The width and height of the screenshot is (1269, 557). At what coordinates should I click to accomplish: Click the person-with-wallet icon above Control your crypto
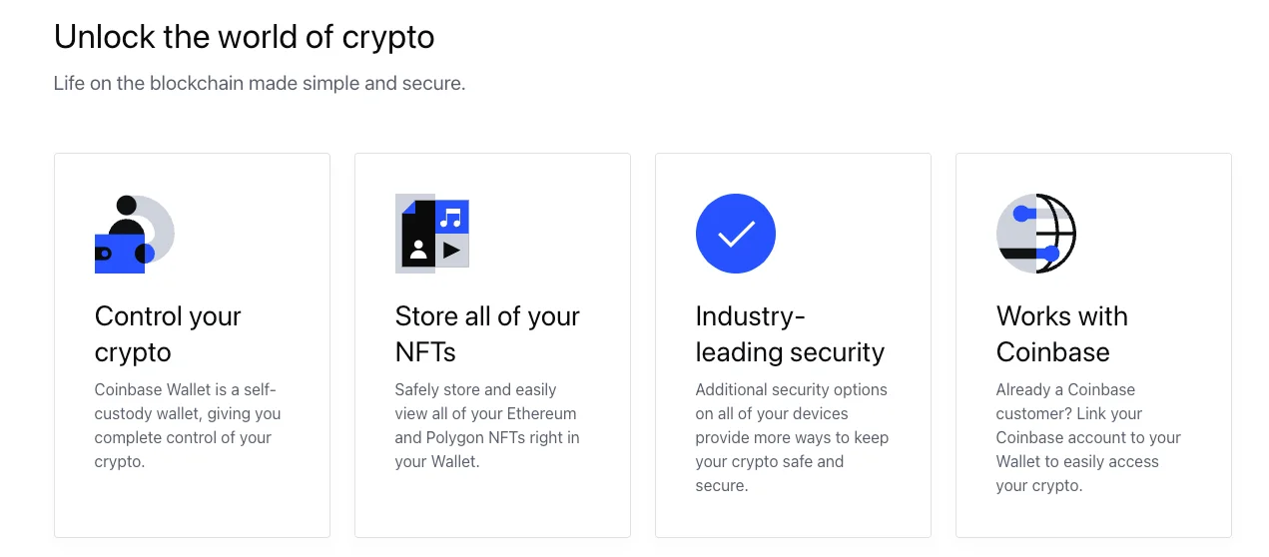click(134, 234)
